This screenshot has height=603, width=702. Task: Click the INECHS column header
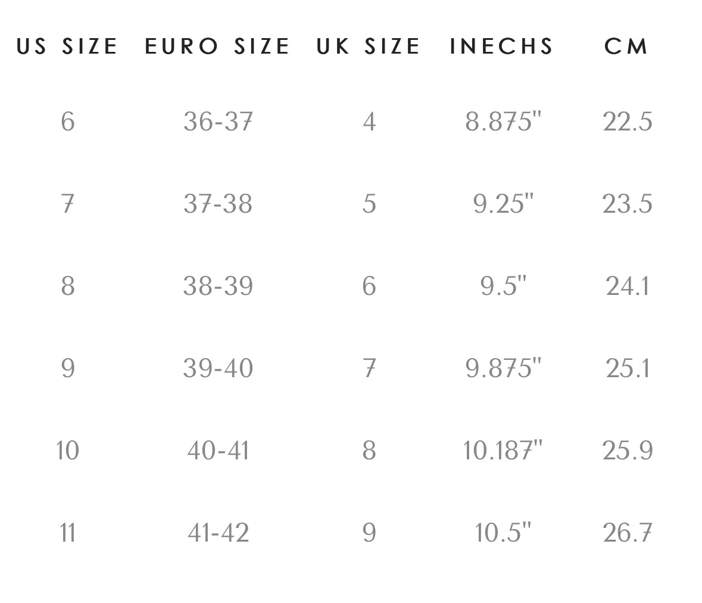click(502, 46)
